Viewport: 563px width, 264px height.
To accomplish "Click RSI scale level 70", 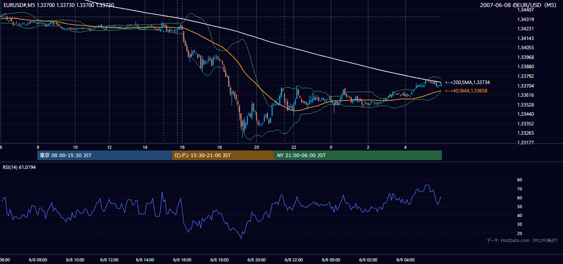I will click(519, 189).
